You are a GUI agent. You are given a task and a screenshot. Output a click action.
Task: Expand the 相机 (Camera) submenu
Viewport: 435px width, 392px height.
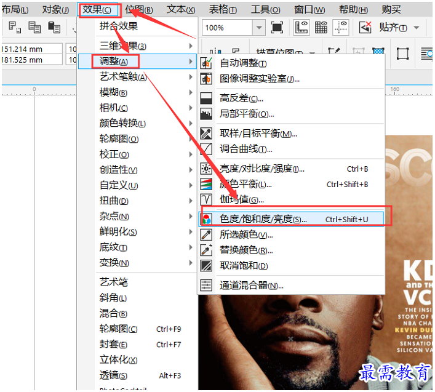pos(138,108)
